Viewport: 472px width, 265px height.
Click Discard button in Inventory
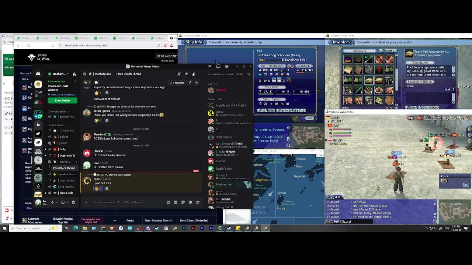pyautogui.click(x=388, y=50)
